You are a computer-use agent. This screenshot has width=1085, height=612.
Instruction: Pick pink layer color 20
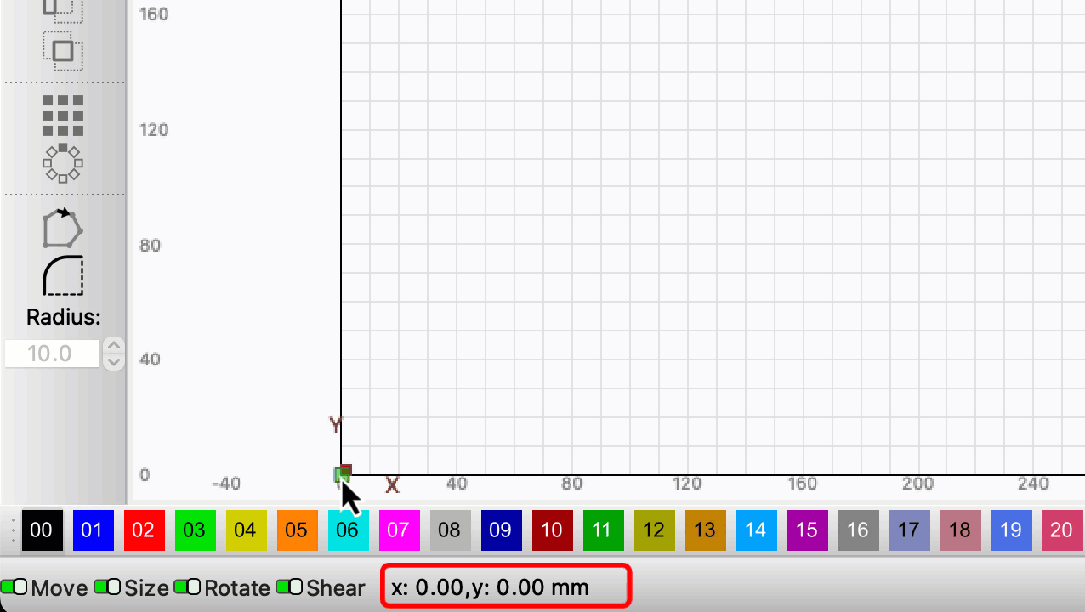1062,530
